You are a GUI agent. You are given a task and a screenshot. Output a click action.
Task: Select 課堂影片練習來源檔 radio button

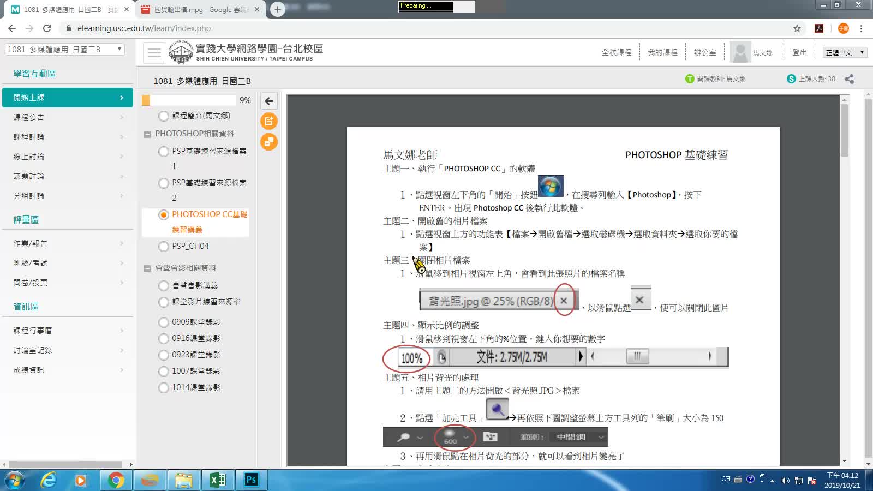tap(163, 302)
